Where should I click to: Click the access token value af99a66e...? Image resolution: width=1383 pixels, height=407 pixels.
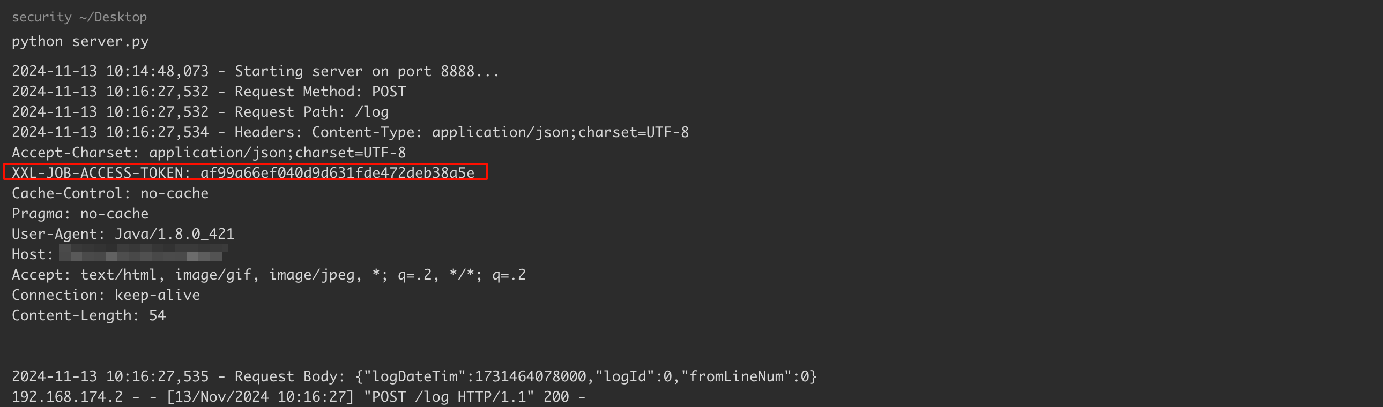337,172
